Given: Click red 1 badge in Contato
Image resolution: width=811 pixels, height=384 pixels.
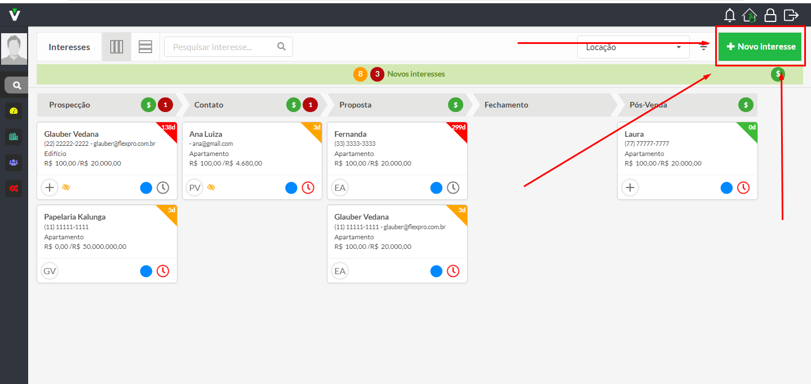Looking at the screenshot, I should [x=311, y=105].
